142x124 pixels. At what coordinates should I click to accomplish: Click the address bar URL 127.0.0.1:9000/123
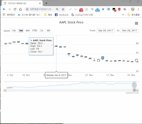pyautogui.click(x=41, y=9)
